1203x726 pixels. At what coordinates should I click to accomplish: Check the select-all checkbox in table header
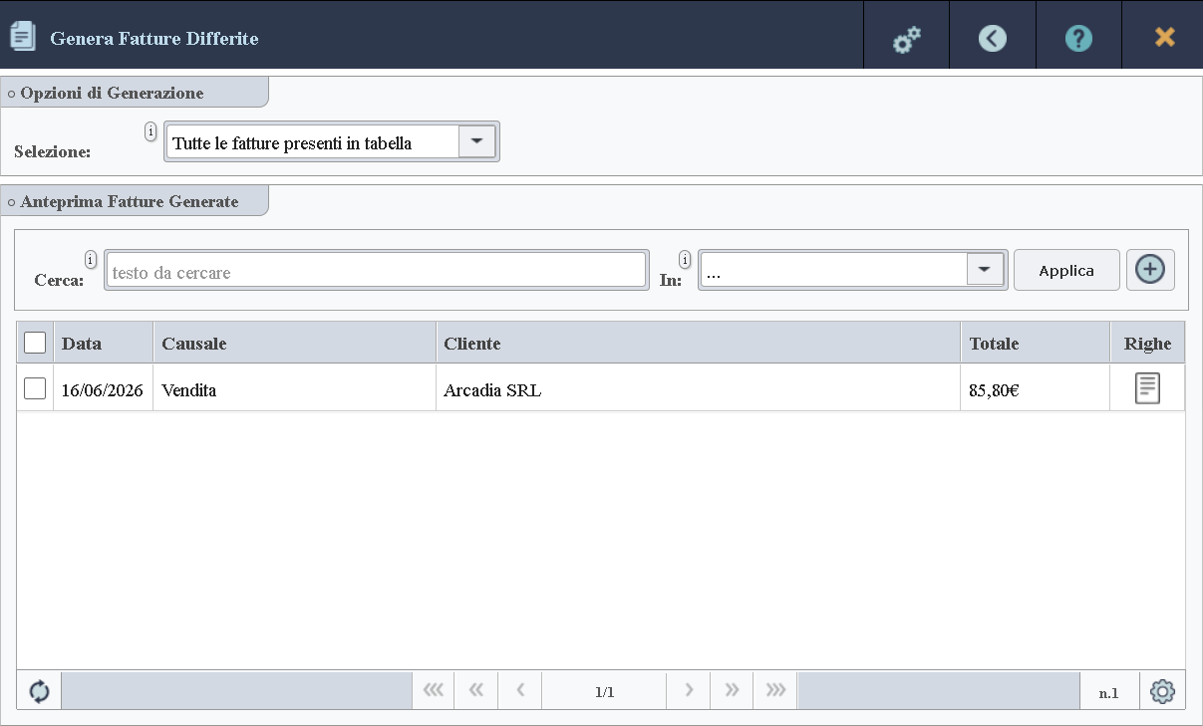[35, 343]
